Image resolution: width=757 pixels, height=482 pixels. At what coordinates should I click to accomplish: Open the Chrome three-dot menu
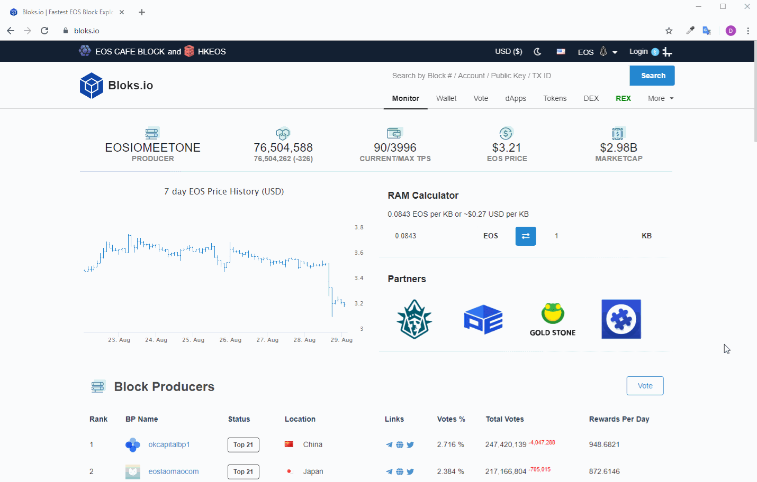(748, 31)
